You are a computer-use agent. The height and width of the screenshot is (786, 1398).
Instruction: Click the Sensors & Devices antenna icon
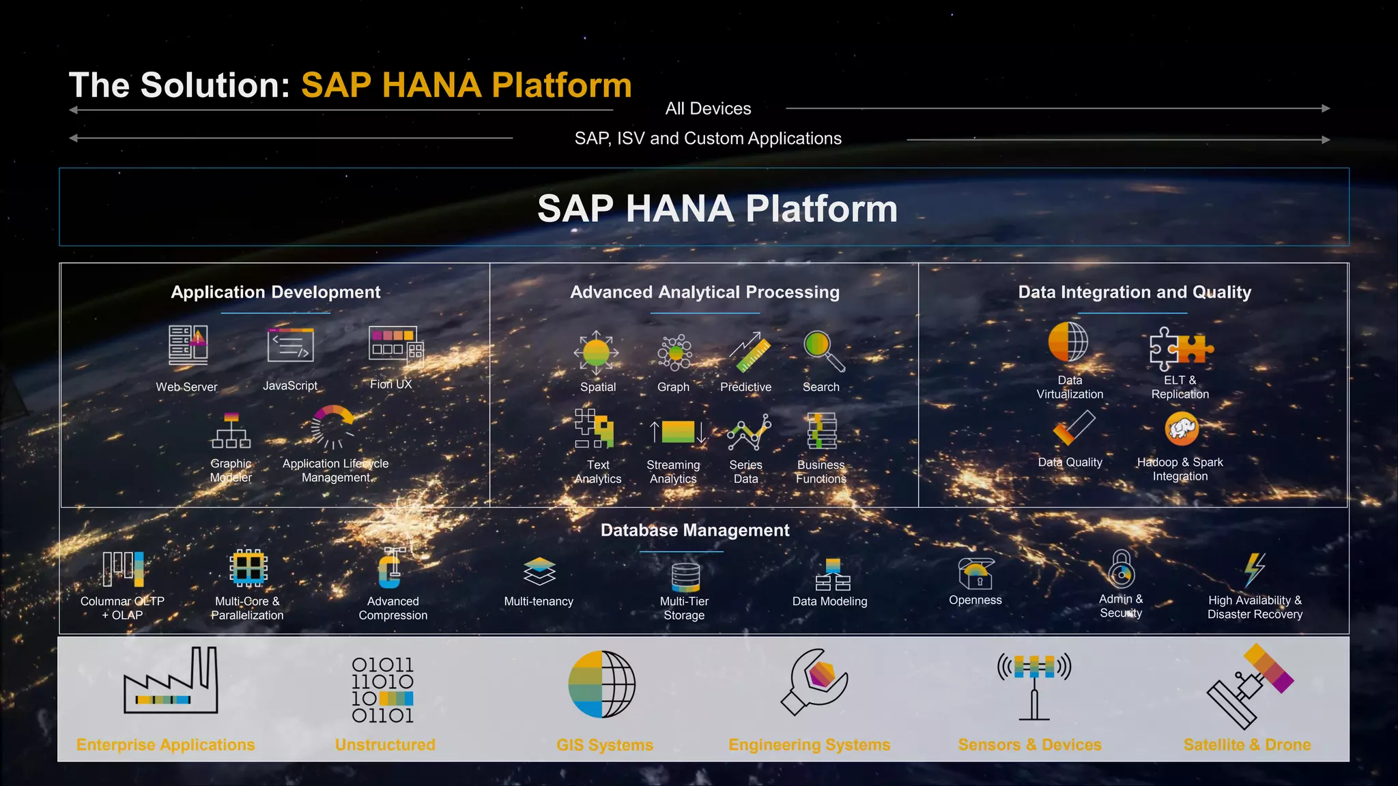pyautogui.click(x=1034, y=686)
